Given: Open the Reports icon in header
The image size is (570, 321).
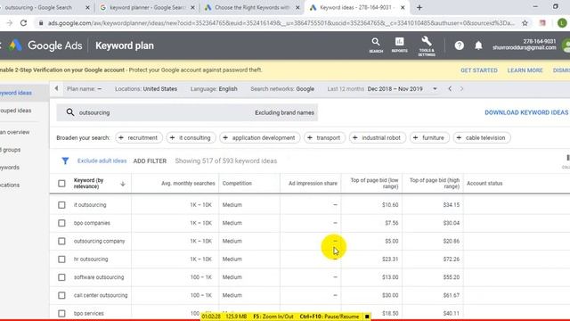Looking at the screenshot, I should [400, 45].
